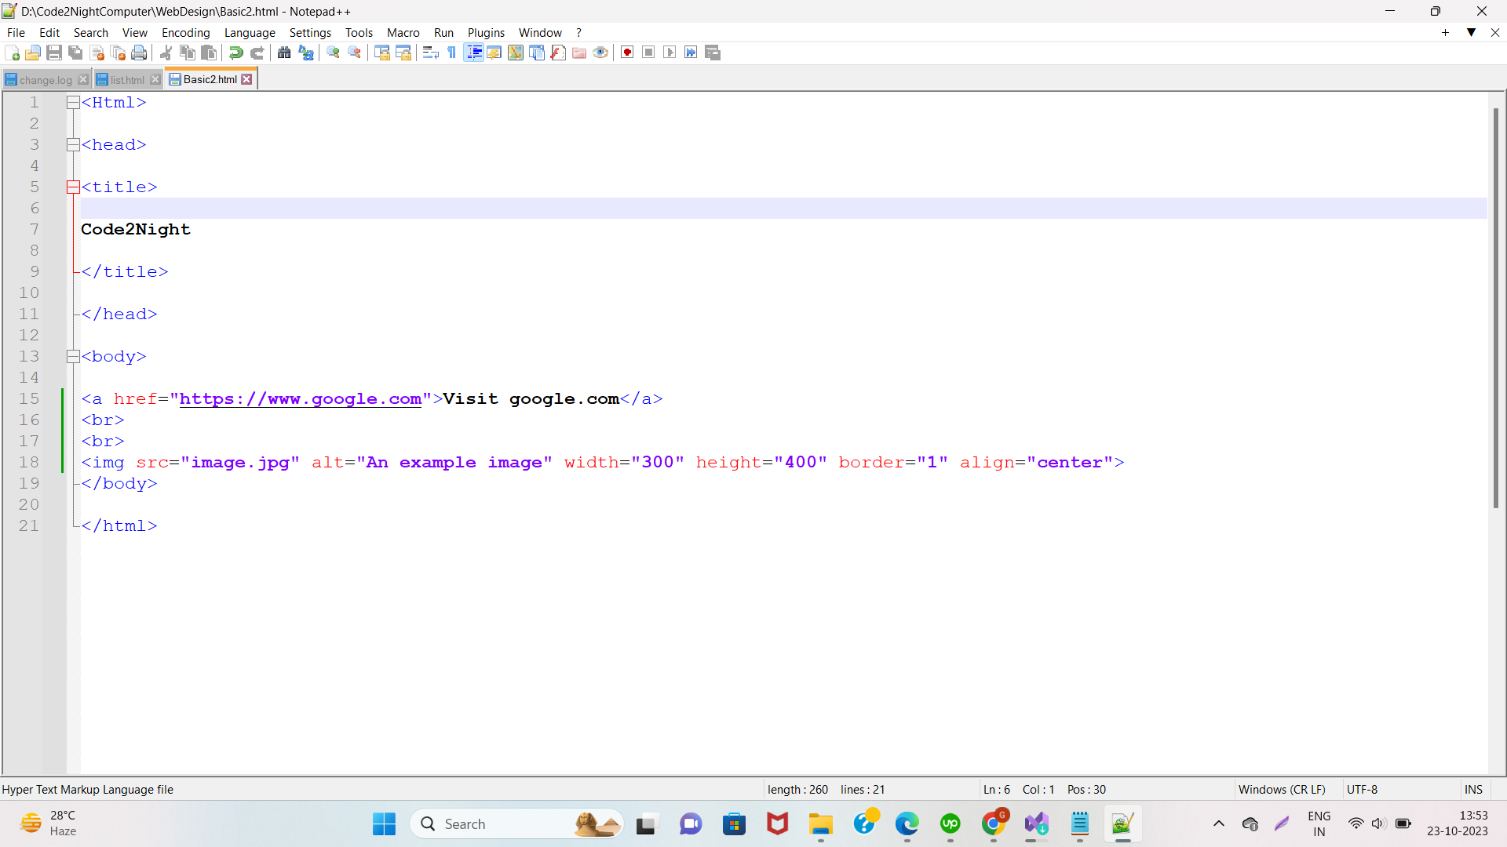Print the current document
The width and height of the screenshot is (1507, 847).
140,53
